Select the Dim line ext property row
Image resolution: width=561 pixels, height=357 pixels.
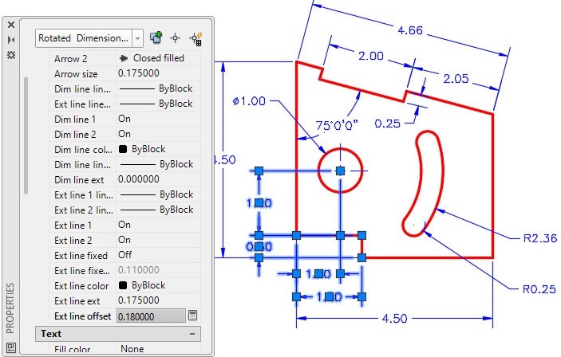tap(84, 179)
